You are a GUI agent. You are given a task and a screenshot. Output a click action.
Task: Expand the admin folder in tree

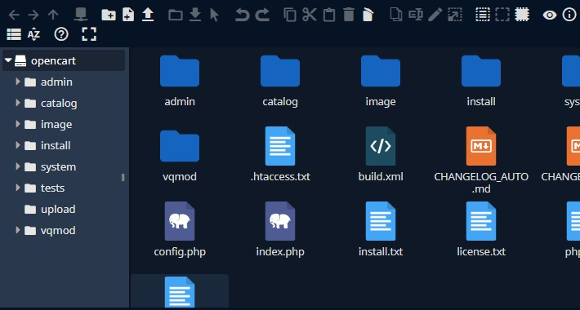(17, 82)
